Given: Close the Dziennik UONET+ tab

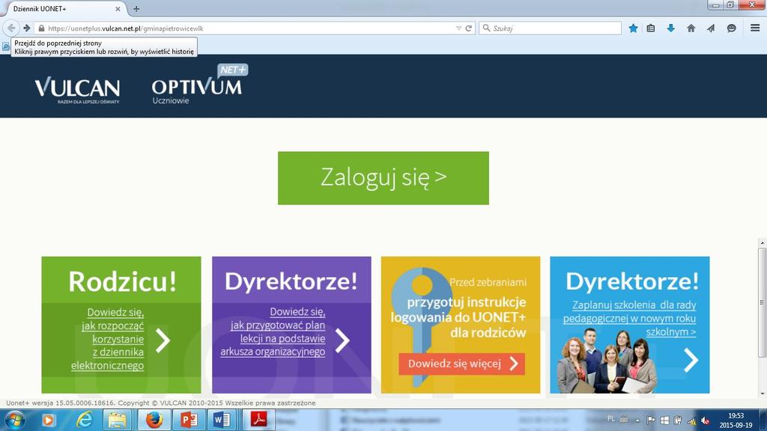Looking at the screenshot, I should coord(118,9).
